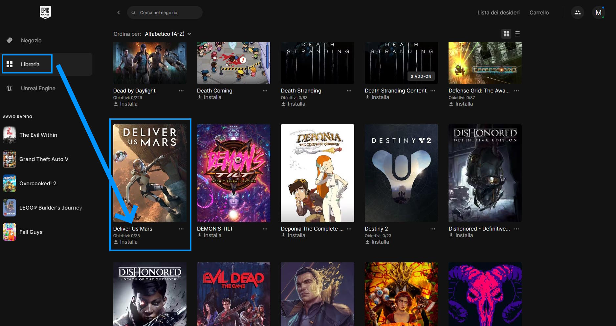Open Evil Dead The Game cover

[233, 294]
